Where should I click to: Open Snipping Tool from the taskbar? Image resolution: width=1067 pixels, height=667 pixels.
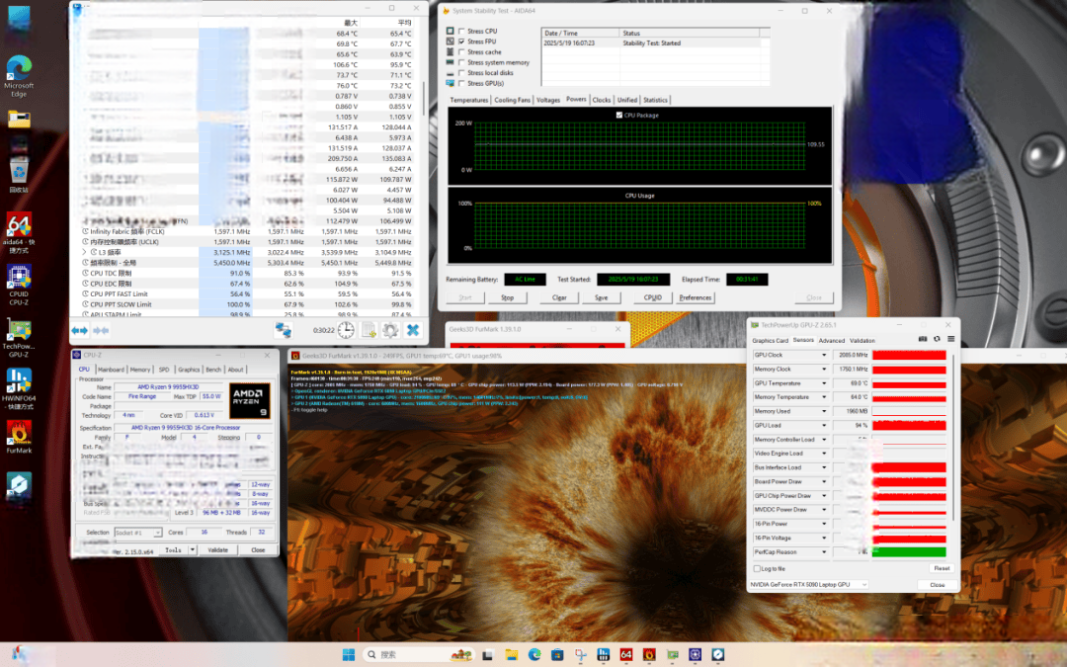581,655
